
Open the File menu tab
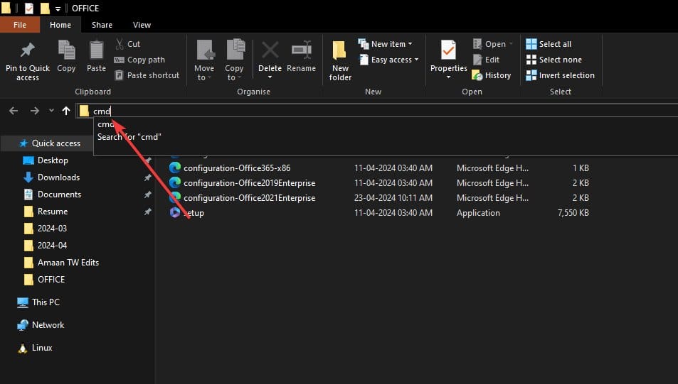20,25
